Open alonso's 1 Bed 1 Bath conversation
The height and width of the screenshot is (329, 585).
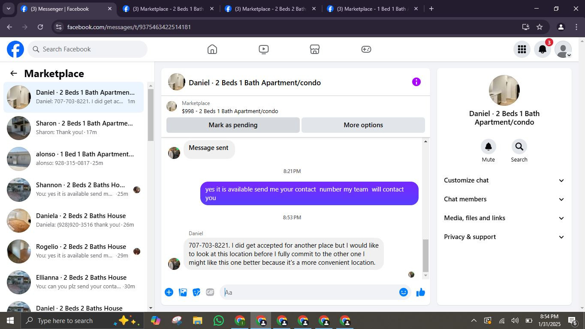74,159
